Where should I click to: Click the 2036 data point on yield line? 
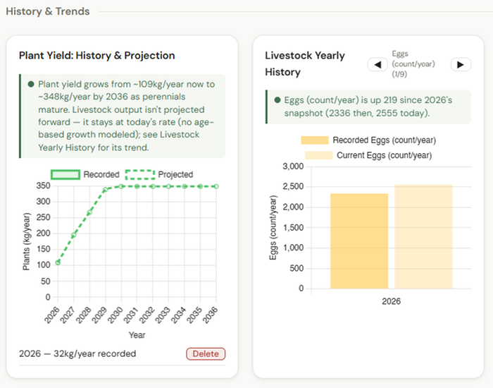(x=216, y=186)
